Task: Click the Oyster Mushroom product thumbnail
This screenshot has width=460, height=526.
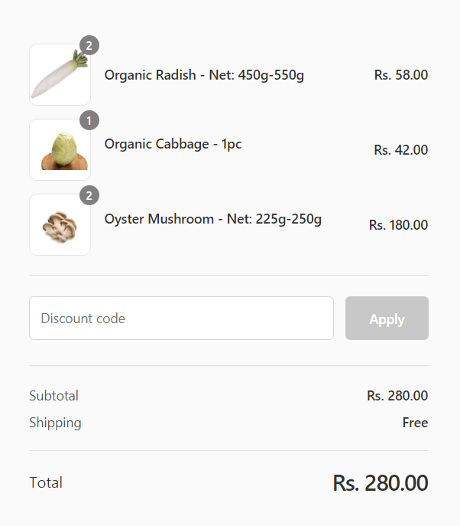Action: coord(60,225)
